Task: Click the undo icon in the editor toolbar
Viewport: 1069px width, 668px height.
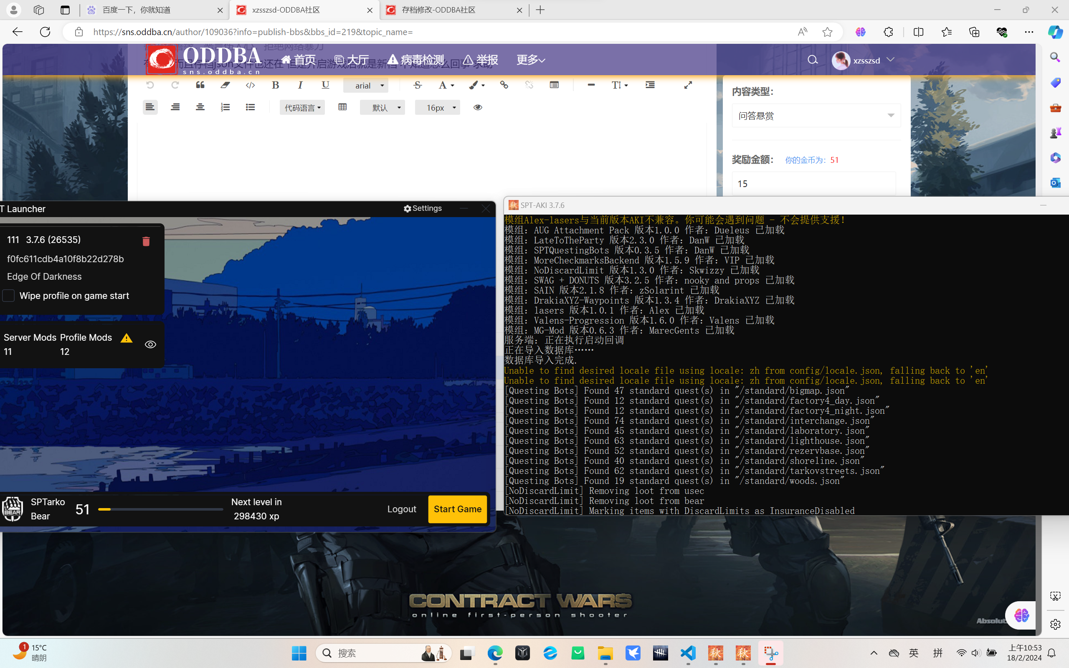Action: pyautogui.click(x=150, y=85)
